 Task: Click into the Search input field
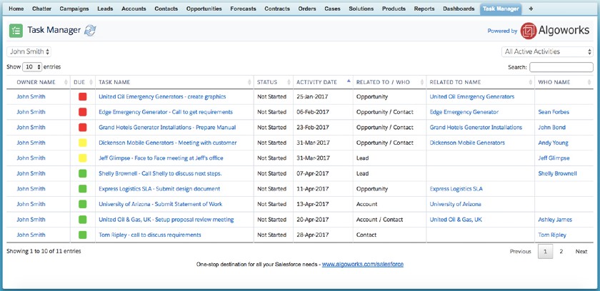561,67
